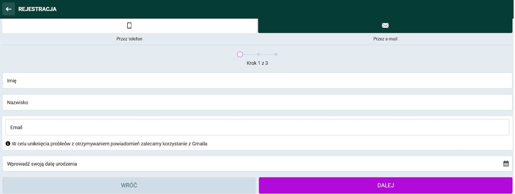Viewport: 515px width, 194px height.
Task: Click the third step dot indicator
Action: pyautogui.click(x=276, y=54)
